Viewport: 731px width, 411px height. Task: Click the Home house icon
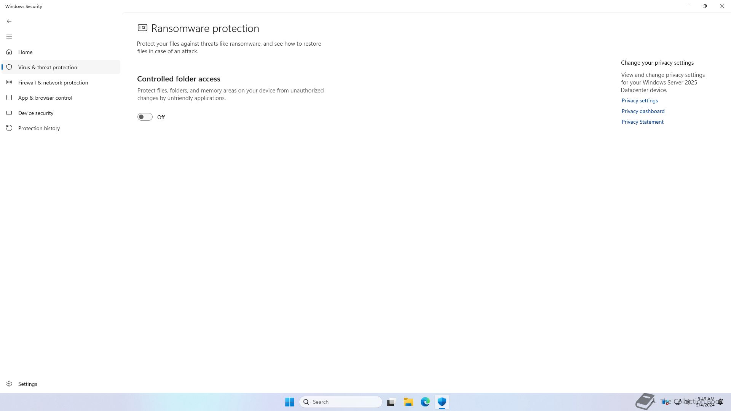coord(9,52)
